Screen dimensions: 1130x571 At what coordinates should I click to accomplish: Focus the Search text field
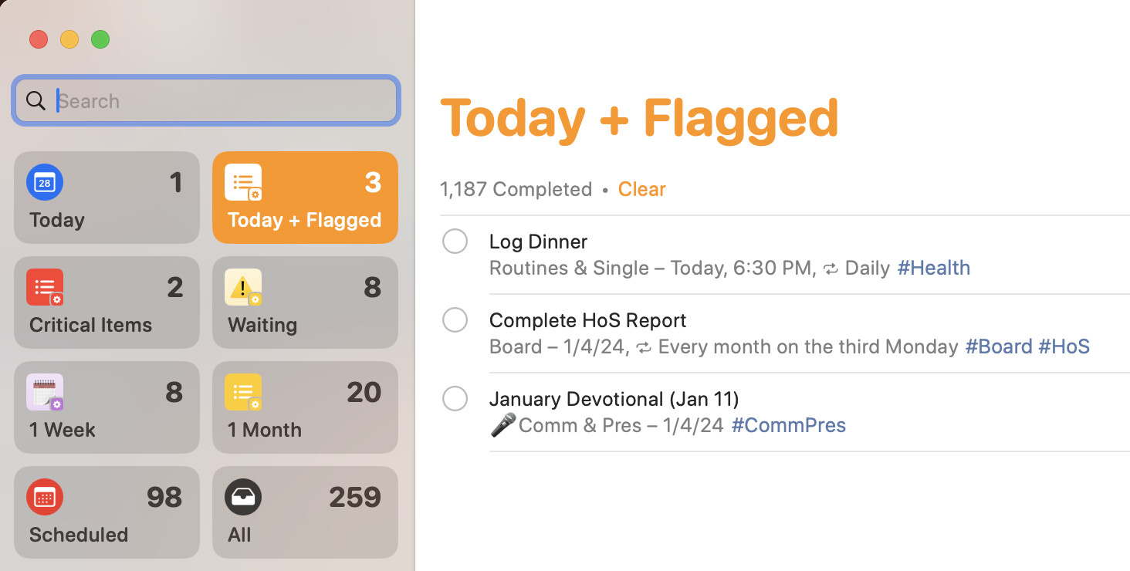pos(224,101)
